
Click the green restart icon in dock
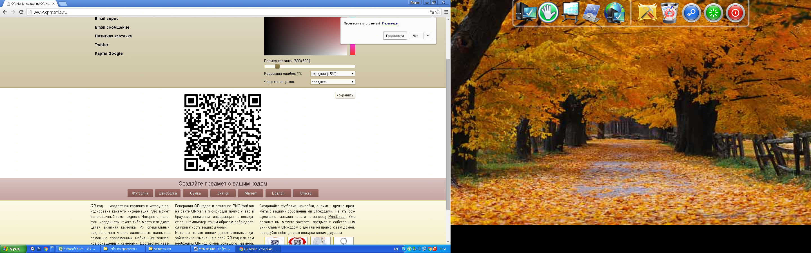coord(713,13)
